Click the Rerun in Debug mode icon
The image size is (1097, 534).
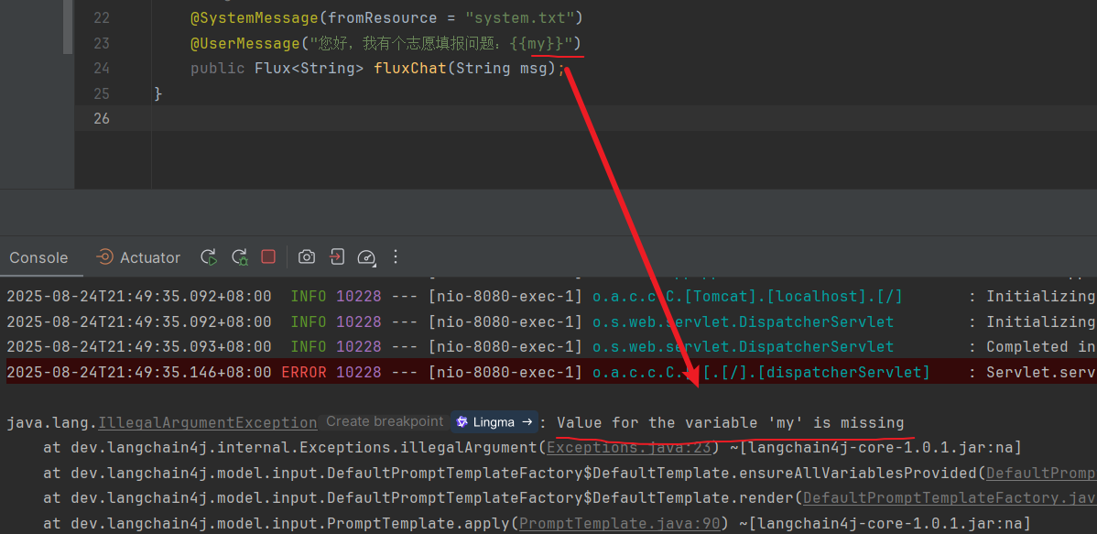point(240,257)
